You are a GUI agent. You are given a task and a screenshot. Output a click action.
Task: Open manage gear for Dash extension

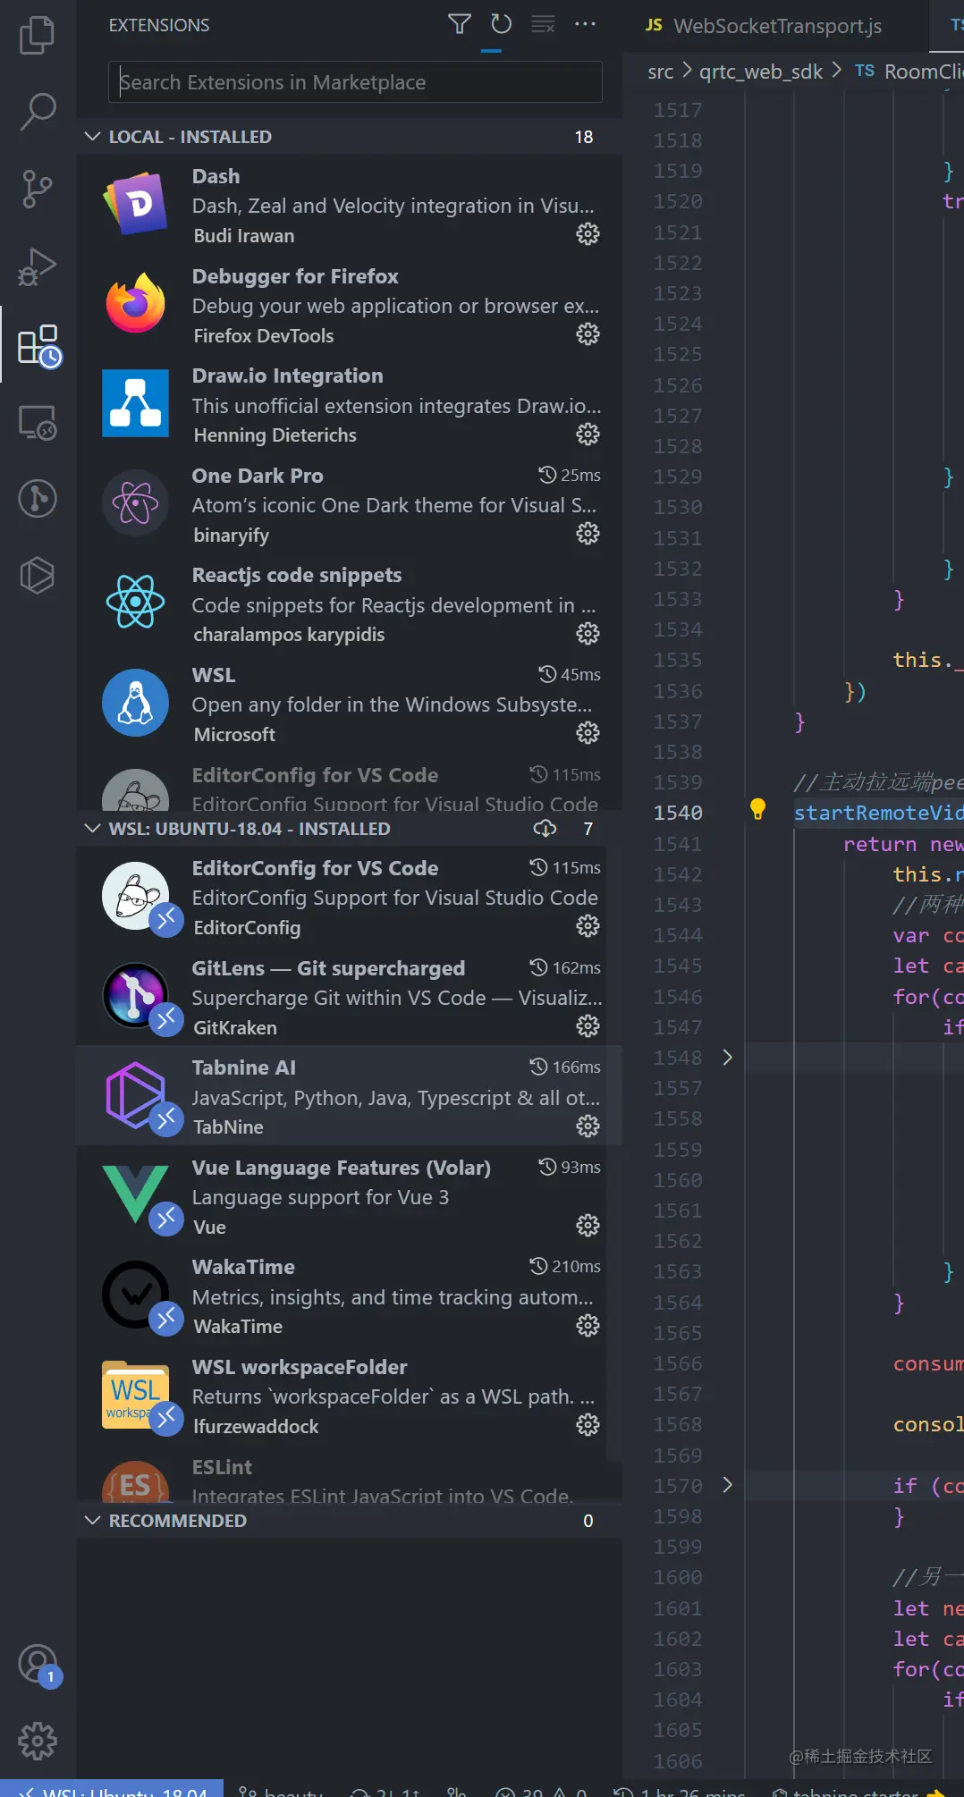588,234
